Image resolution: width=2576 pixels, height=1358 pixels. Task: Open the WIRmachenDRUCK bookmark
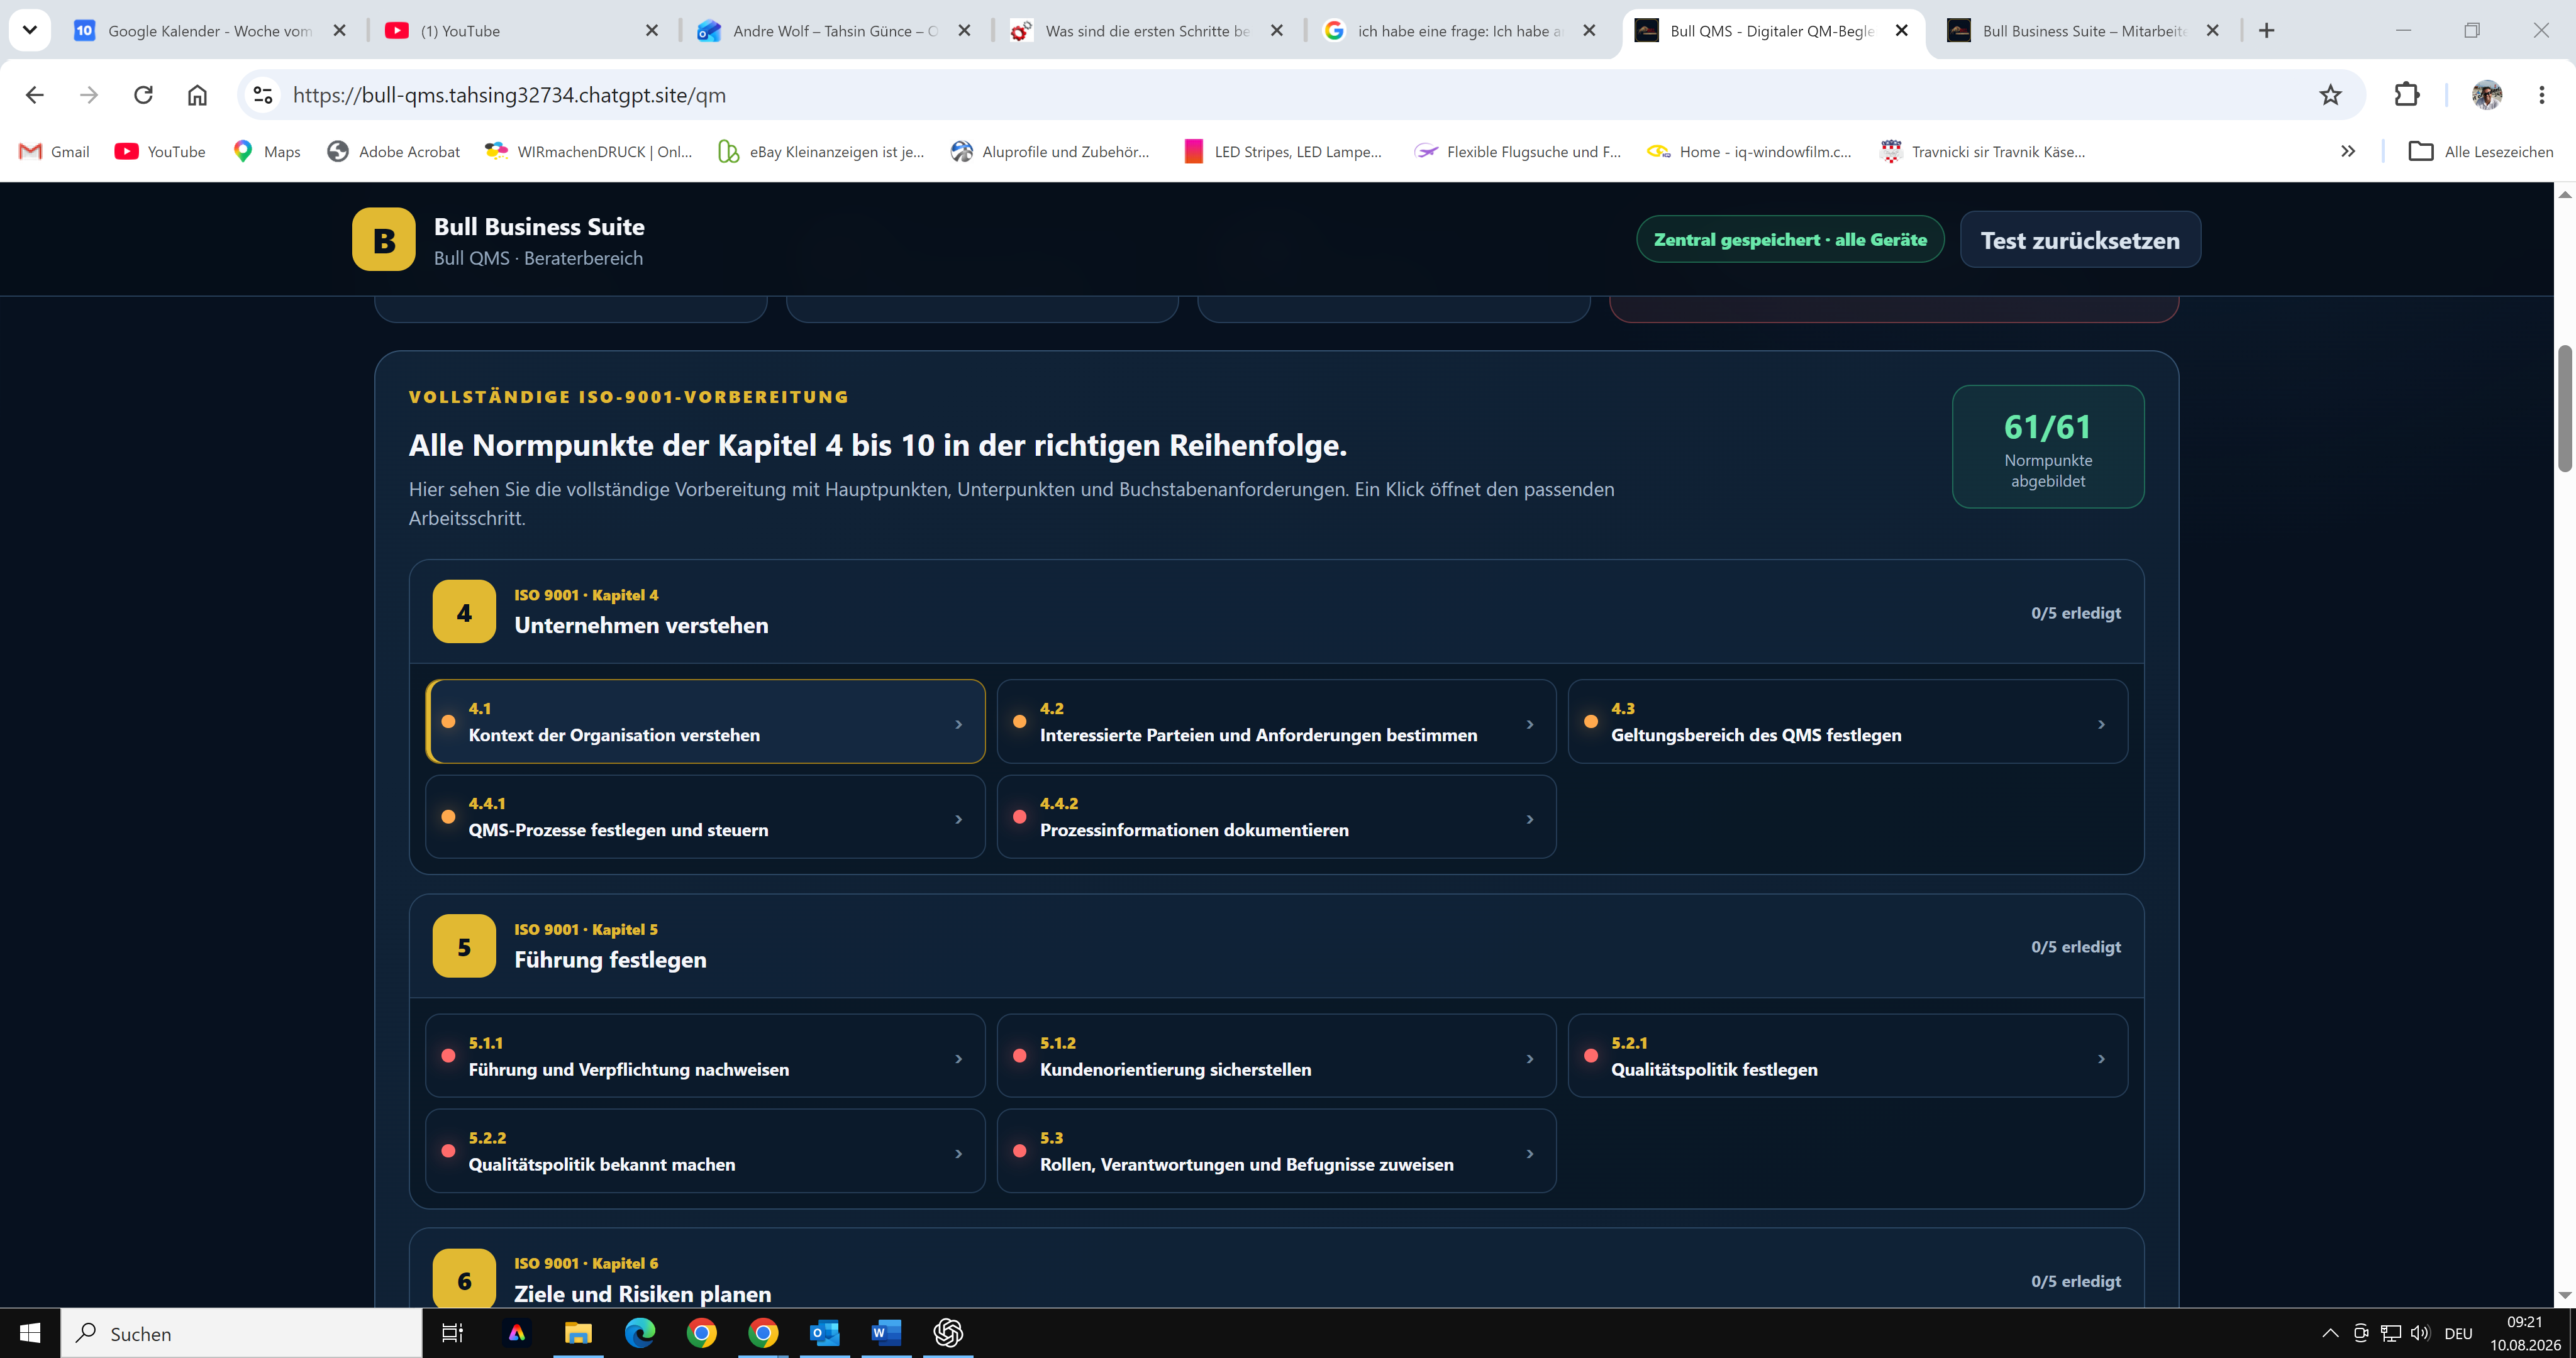588,151
